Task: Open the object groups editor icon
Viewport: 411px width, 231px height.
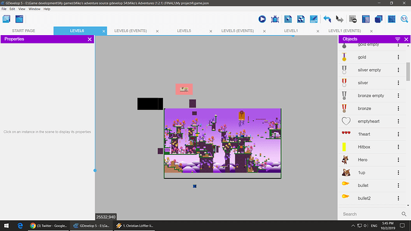Action: coord(301,19)
